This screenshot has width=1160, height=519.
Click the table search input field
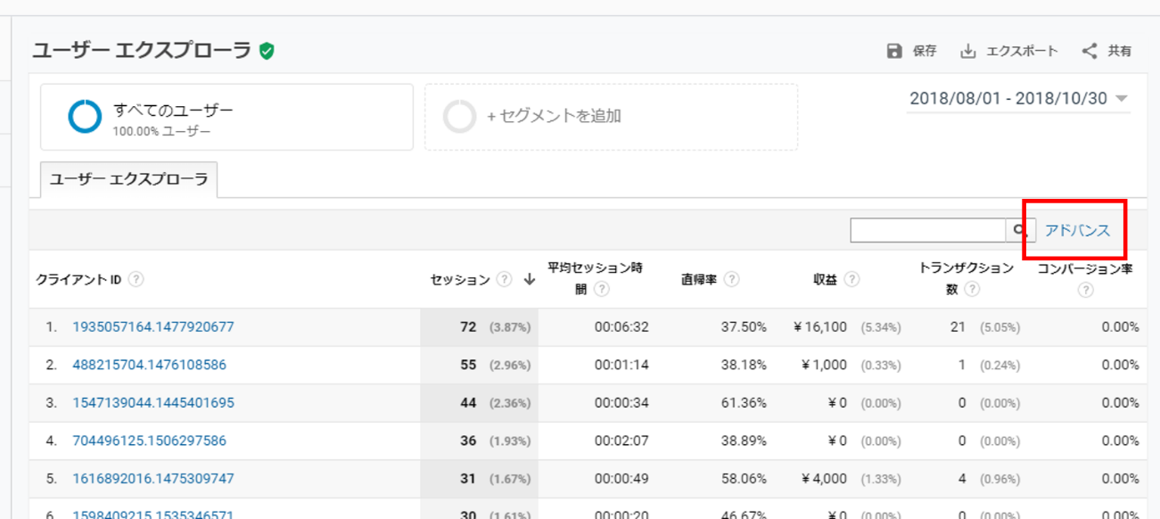[927, 230]
